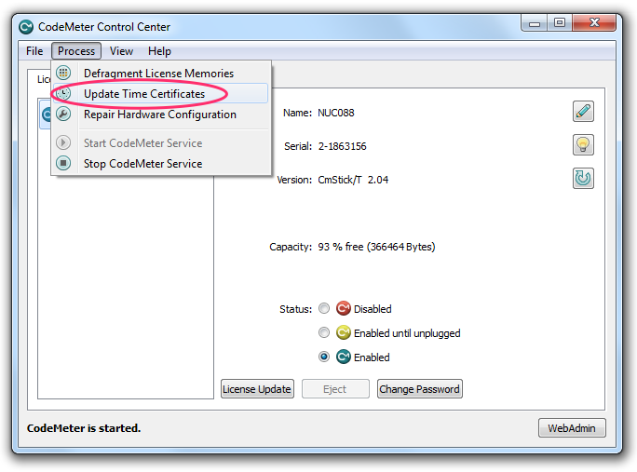Select Enabled until unplugged radio button

pos(324,332)
